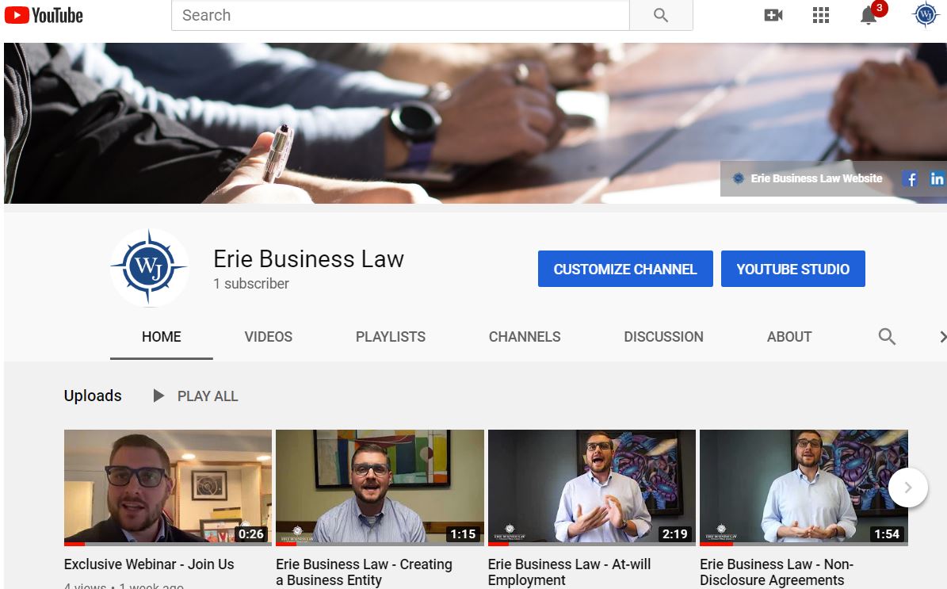Focus the YouTube search field

click(x=400, y=15)
